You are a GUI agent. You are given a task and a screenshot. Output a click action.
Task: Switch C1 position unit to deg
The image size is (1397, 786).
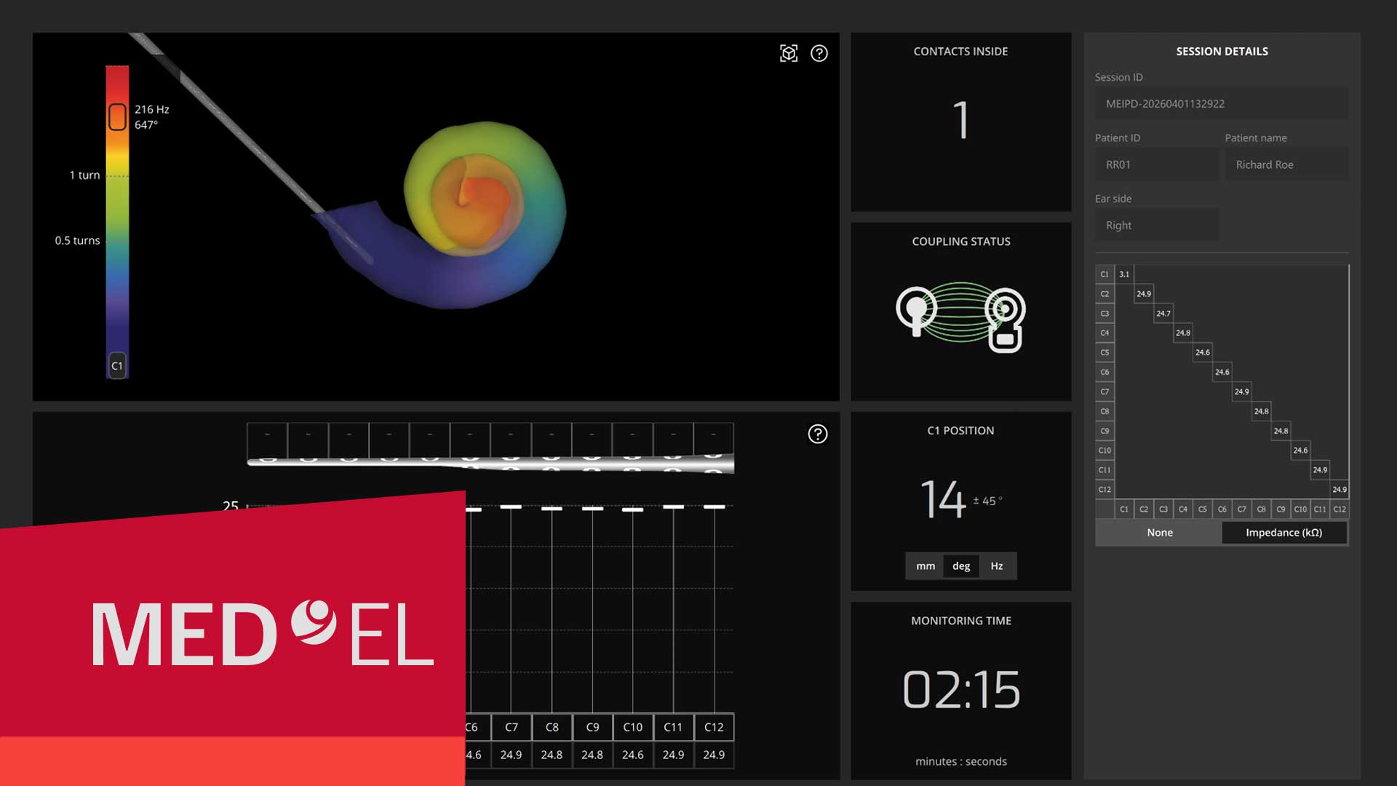tap(961, 565)
